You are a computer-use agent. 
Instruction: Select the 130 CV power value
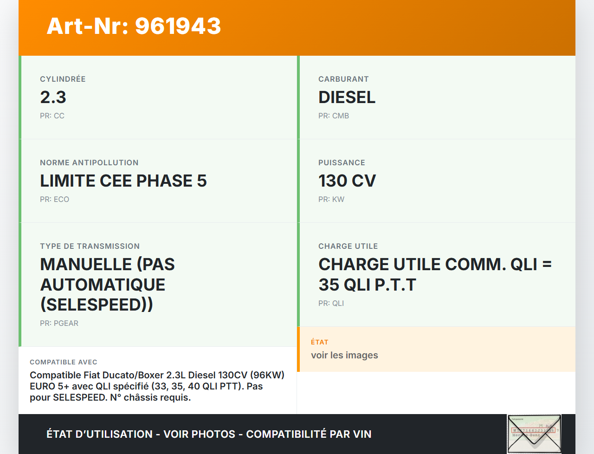click(x=347, y=181)
